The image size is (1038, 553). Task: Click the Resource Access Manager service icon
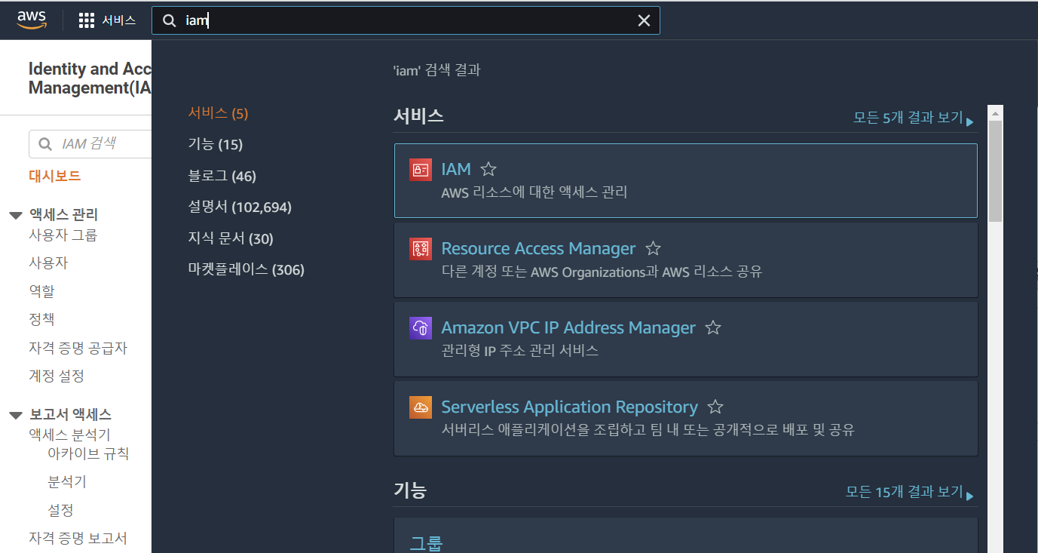[421, 249]
